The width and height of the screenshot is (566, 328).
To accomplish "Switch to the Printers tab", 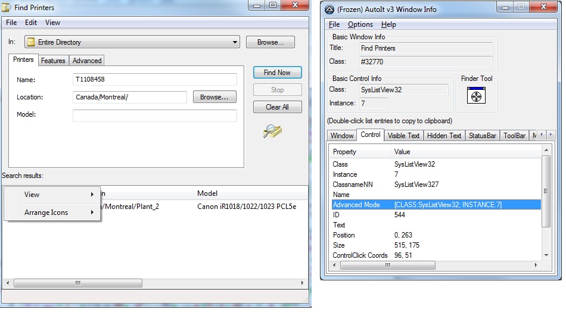I will (23, 60).
